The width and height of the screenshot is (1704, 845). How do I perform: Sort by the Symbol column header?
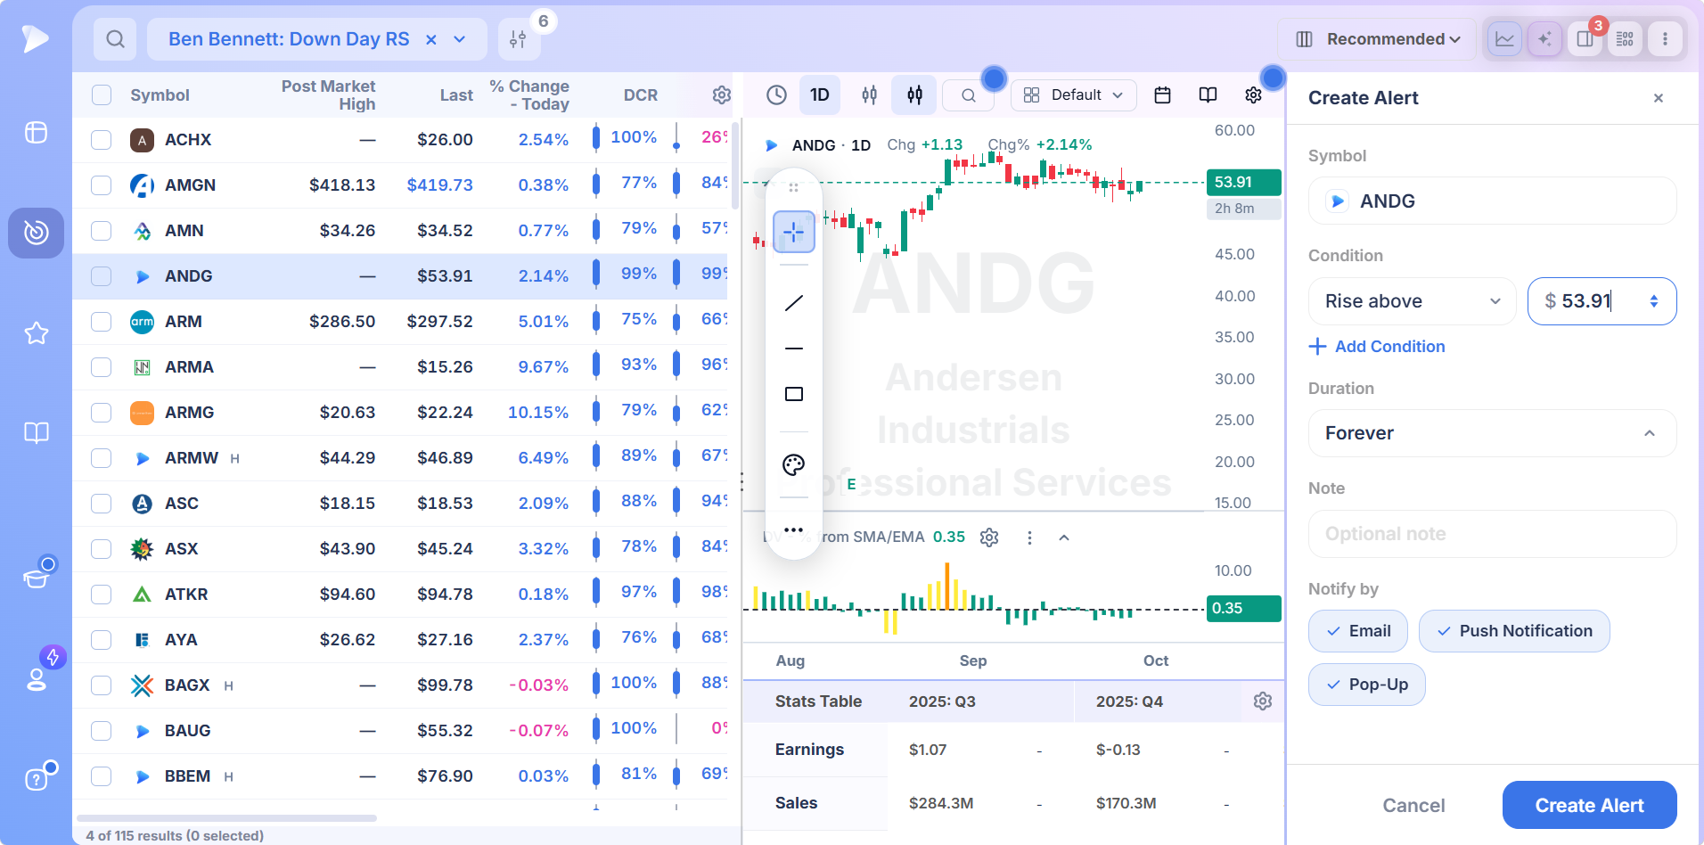[x=160, y=95]
